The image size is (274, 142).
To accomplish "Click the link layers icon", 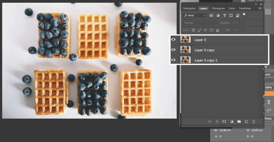I will coord(210,121).
